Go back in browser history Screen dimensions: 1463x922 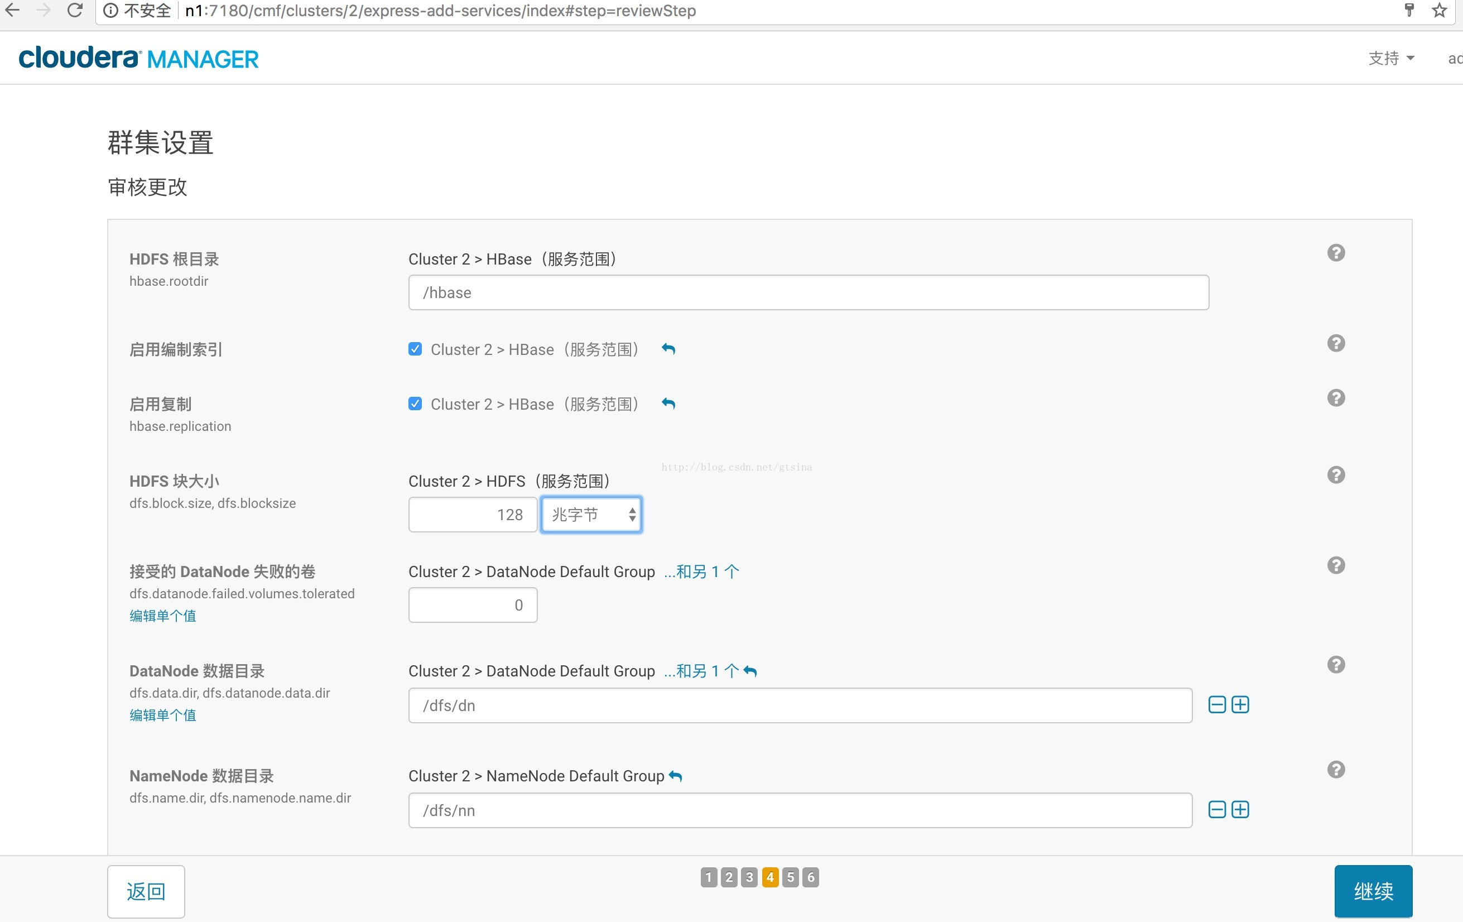[12, 11]
